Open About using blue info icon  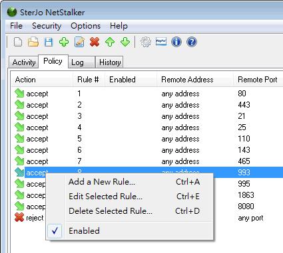pyautogui.click(x=176, y=42)
